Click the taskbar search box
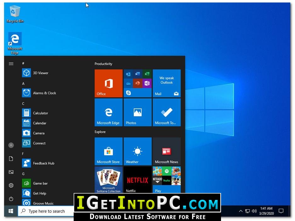Image resolution: width=295 pixels, height=221 pixels. 46,211
